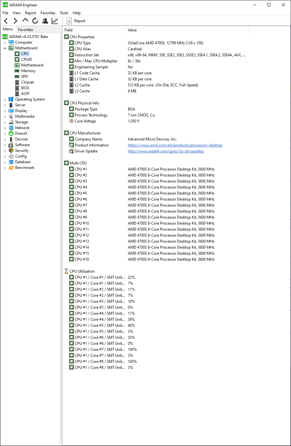Navigate up with the up arrow icon
291x446 pixels.
tap(25, 20)
